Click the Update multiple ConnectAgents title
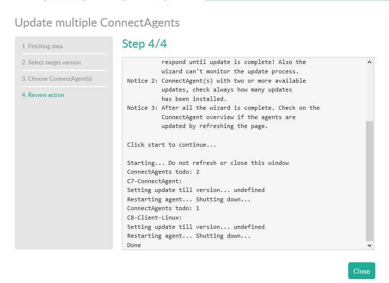The image size is (389, 283). [x=97, y=23]
